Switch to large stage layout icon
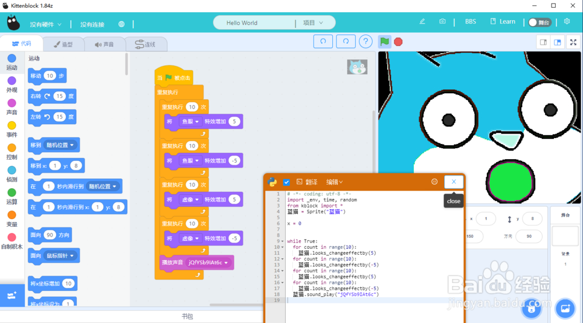The image size is (583, 323). point(557,43)
